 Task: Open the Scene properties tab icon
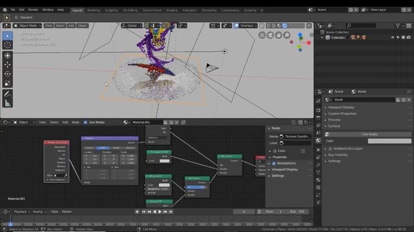click(318, 133)
